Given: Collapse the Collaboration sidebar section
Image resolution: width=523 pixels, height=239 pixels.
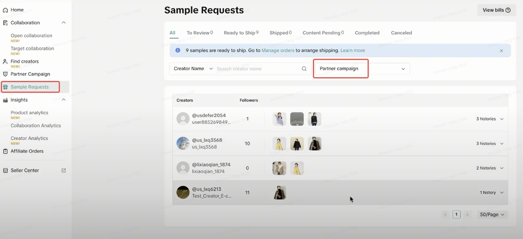Looking at the screenshot, I should [x=63, y=23].
